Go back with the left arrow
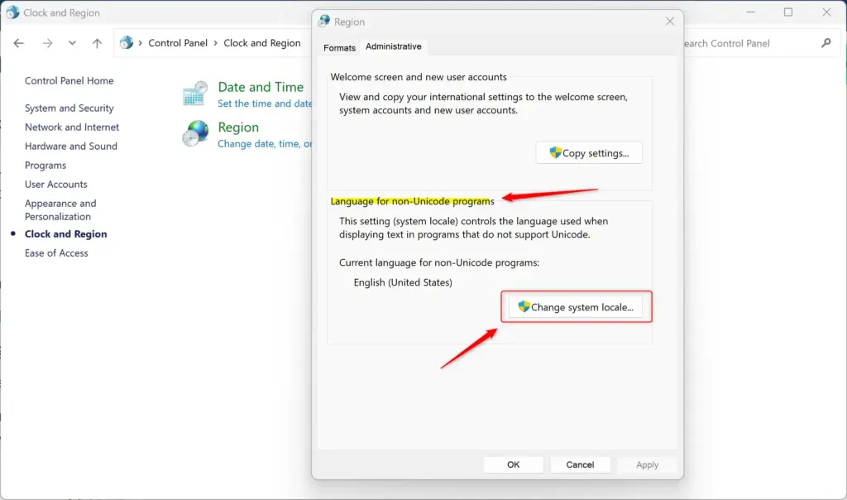Screen dimensions: 847x500 [x=19, y=43]
